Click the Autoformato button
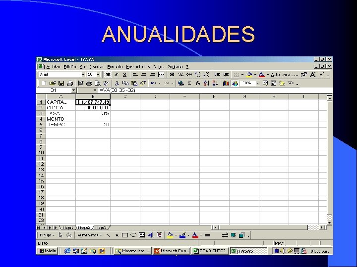357x267 pixels. (x=285, y=75)
